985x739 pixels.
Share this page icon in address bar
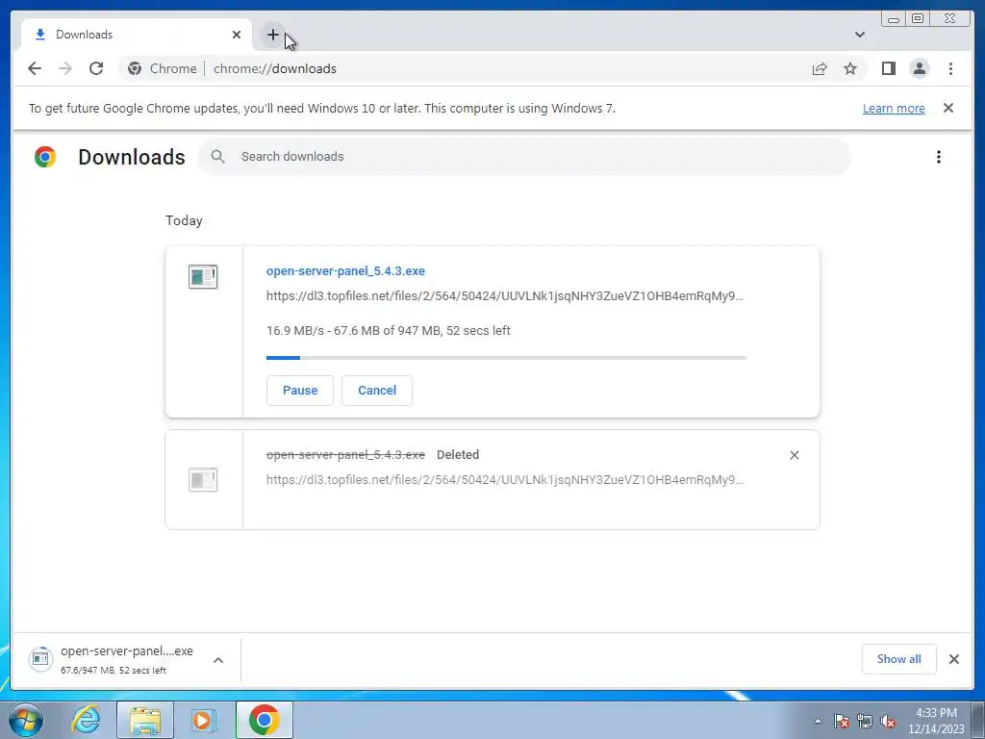pos(820,68)
